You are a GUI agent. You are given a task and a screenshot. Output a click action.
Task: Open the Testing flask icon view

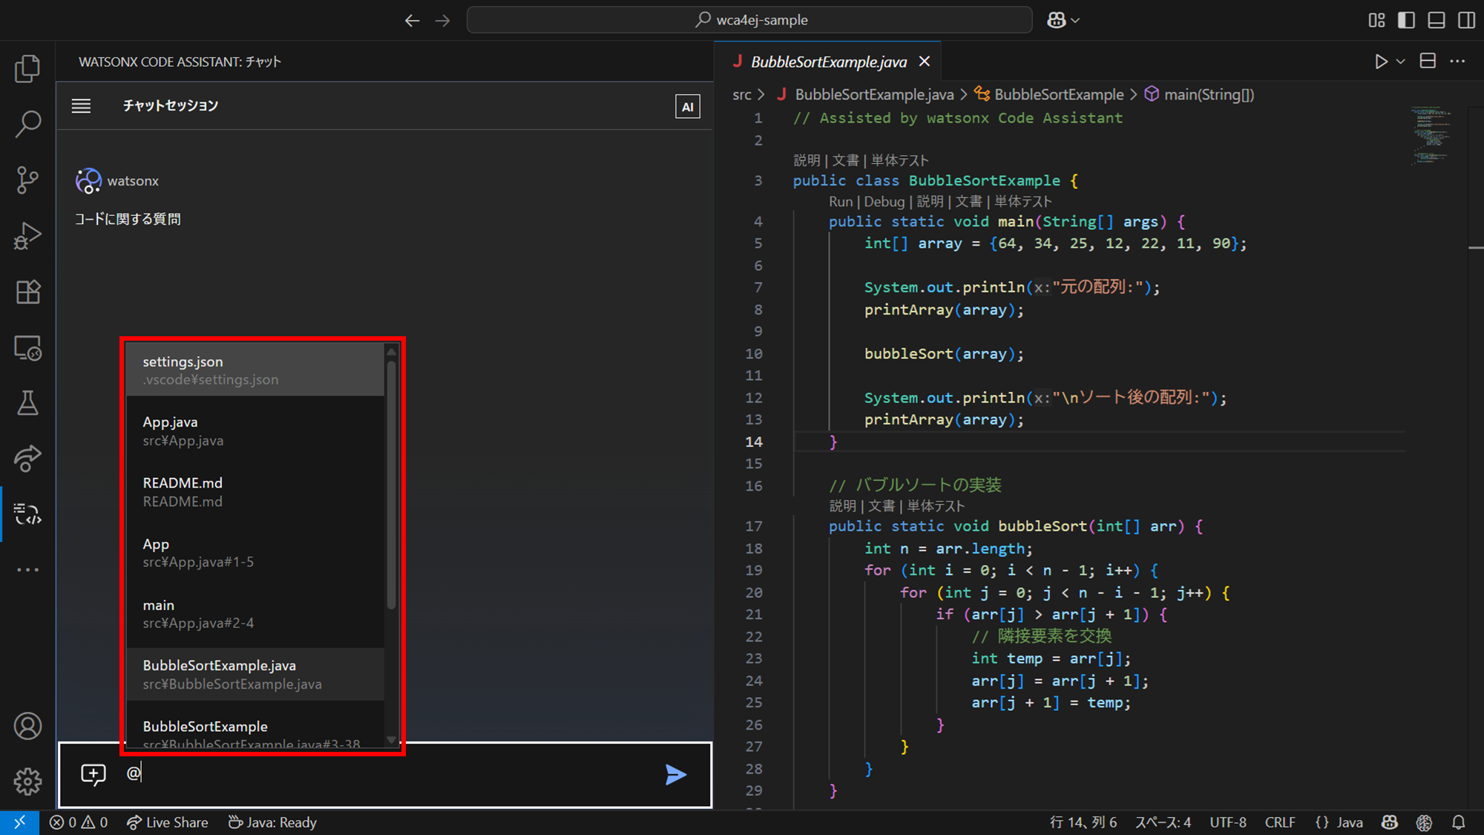[27, 403]
